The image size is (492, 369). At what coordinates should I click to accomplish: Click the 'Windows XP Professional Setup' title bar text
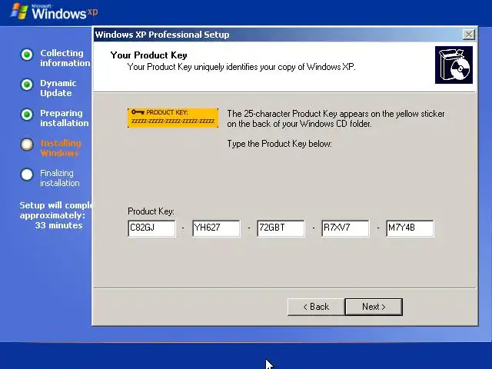pyautogui.click(x=162, y=35)
